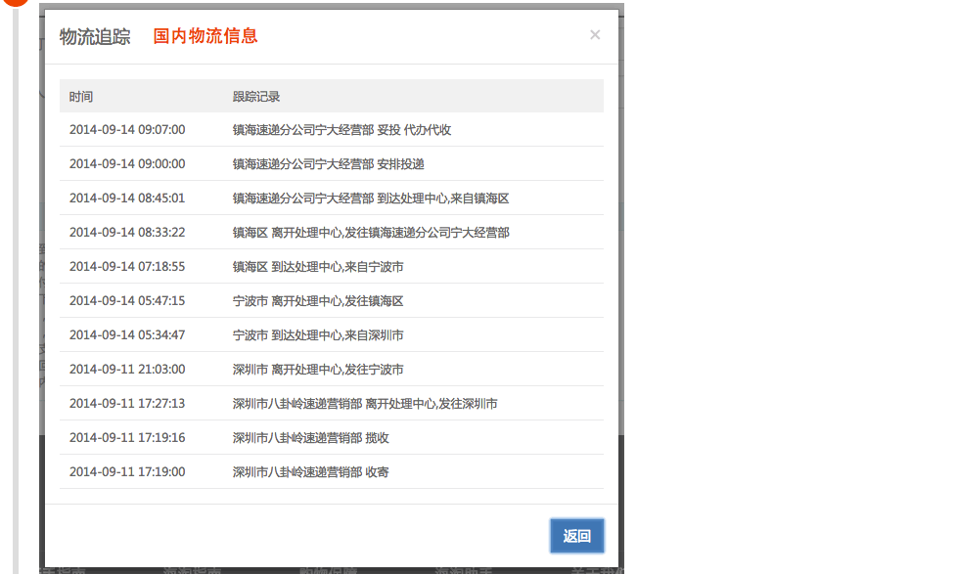Click the timestamp 2014-09-14 05:34:47
955x574 pixels.
tap(127, 334)
